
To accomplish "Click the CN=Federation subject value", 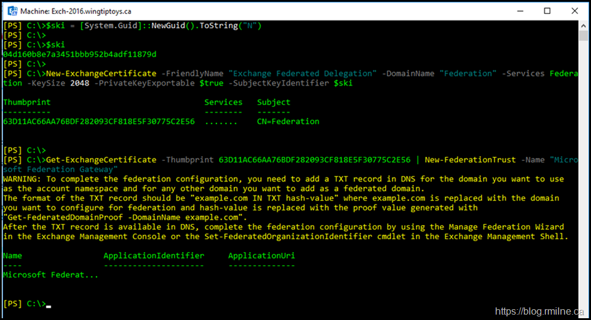I will 288,122.
